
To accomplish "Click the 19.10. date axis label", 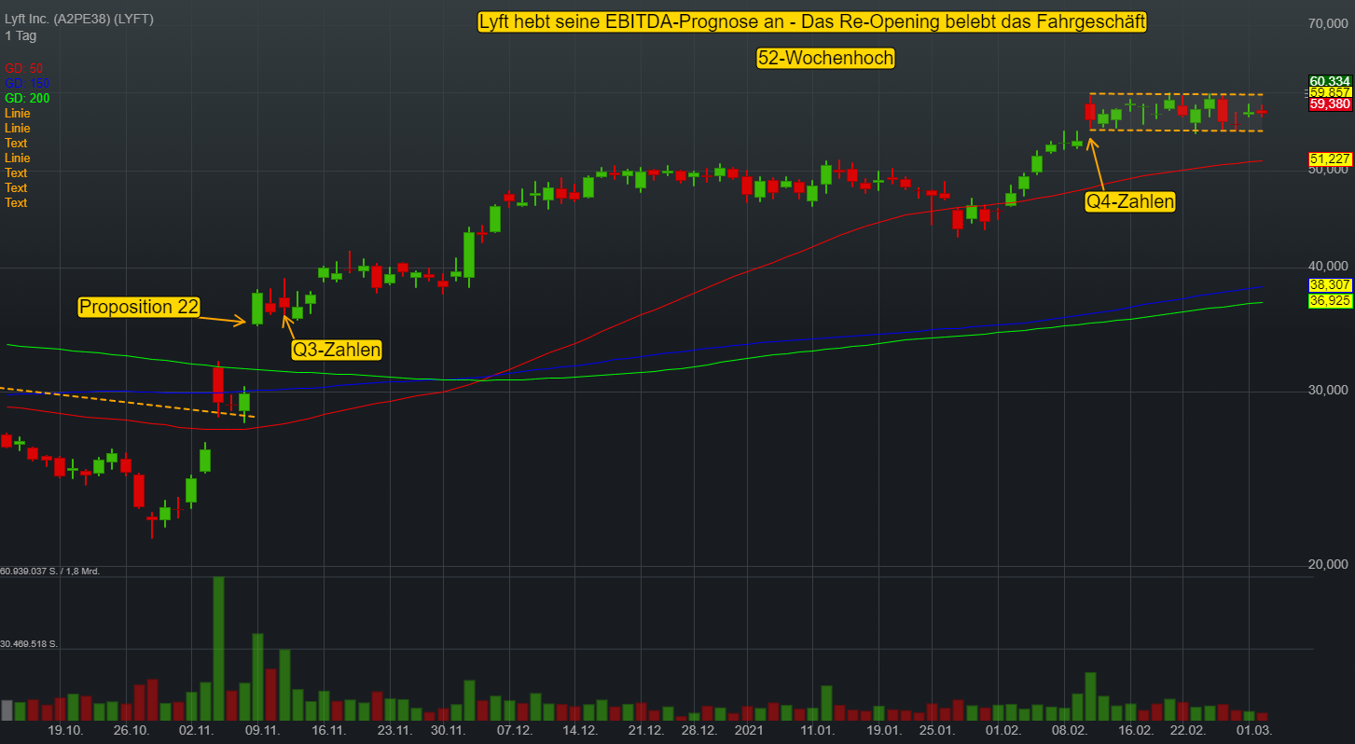I will [66, 730].
